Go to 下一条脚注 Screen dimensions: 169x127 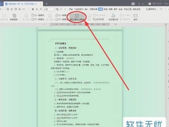(x=38, y=19)
